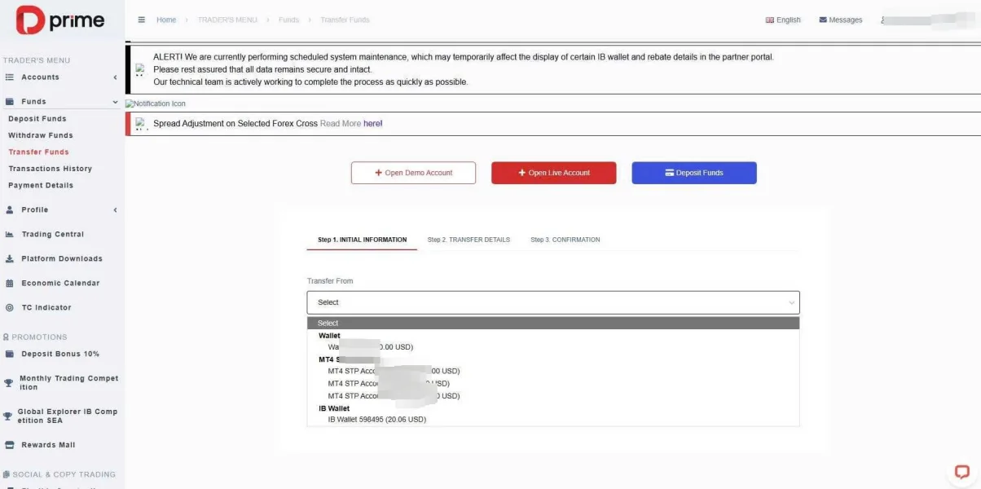The height and width of the screenshot is (489, 981).
Task: Open the Transfer From dropdown
Action: tap(553, 302)
